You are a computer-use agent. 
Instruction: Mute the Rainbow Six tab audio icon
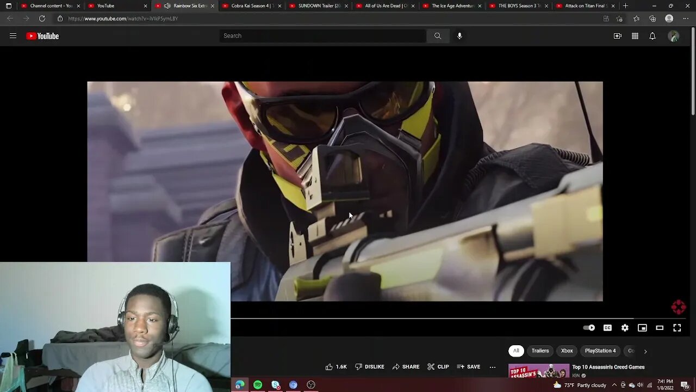[x=167, y=6]
